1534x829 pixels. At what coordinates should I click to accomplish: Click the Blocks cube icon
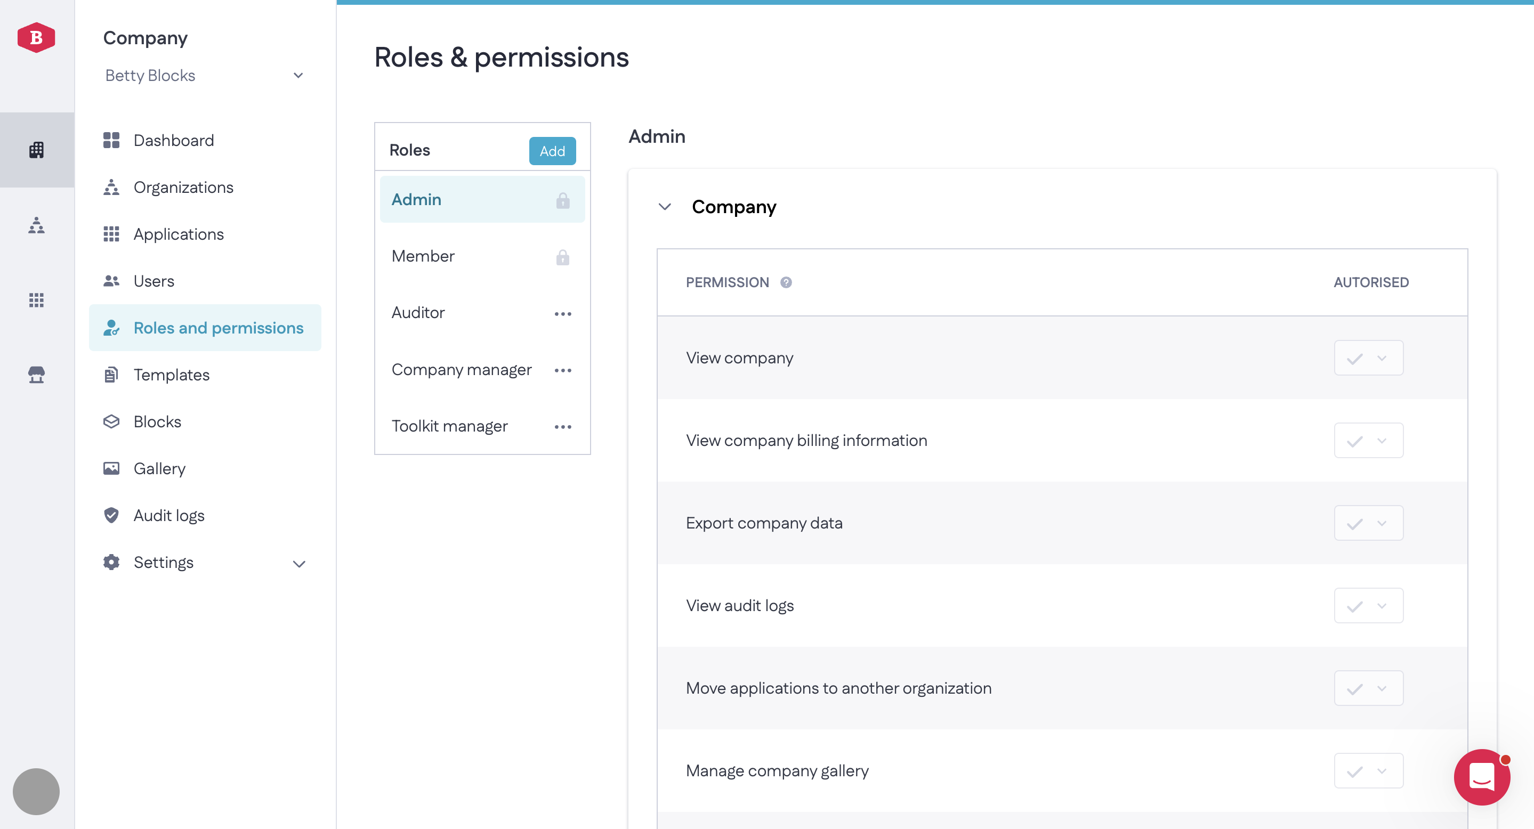click(111, 421)
